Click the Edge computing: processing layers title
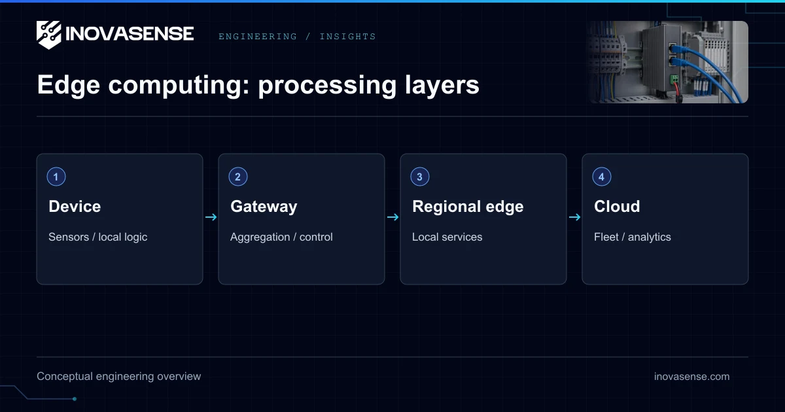 click(258, 85)
